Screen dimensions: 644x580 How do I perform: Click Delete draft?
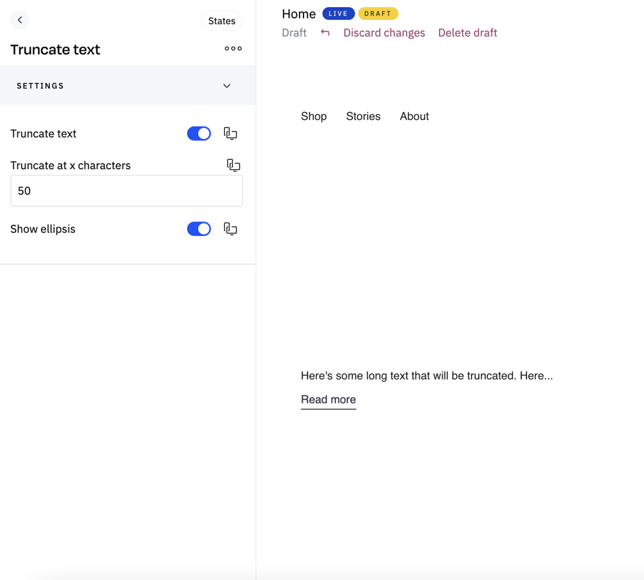tap(467, 33)
